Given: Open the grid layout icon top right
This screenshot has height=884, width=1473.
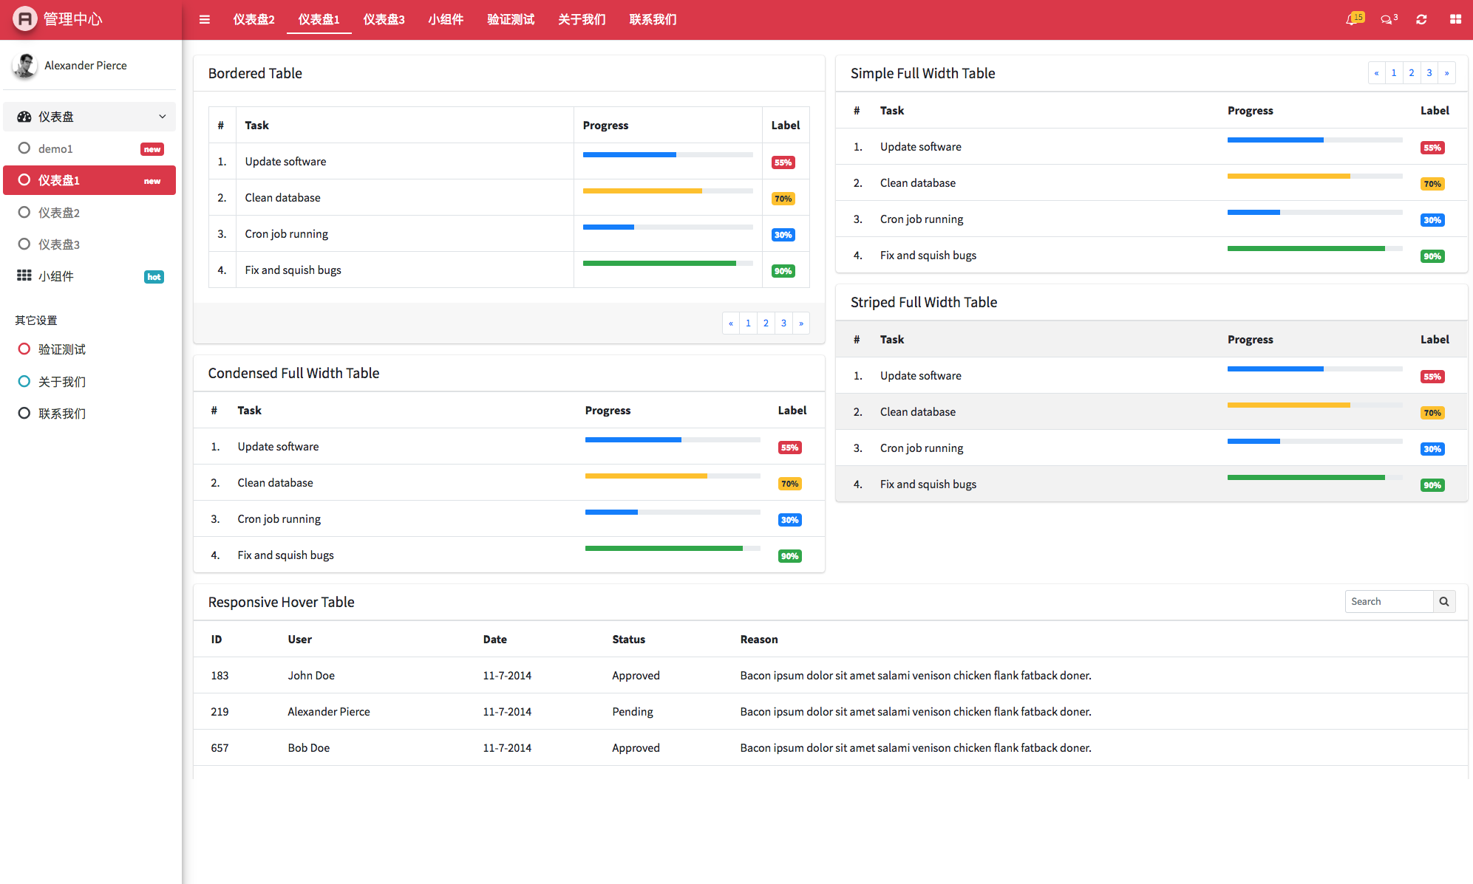Looking at the screenshot, I should pyautogui.click(x=1455, y=20).
